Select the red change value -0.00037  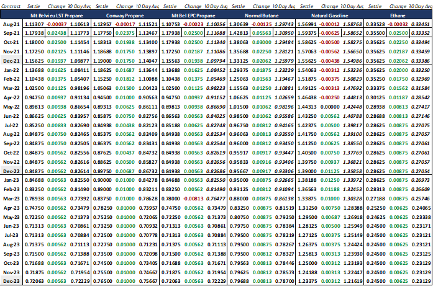click(57, 24)
